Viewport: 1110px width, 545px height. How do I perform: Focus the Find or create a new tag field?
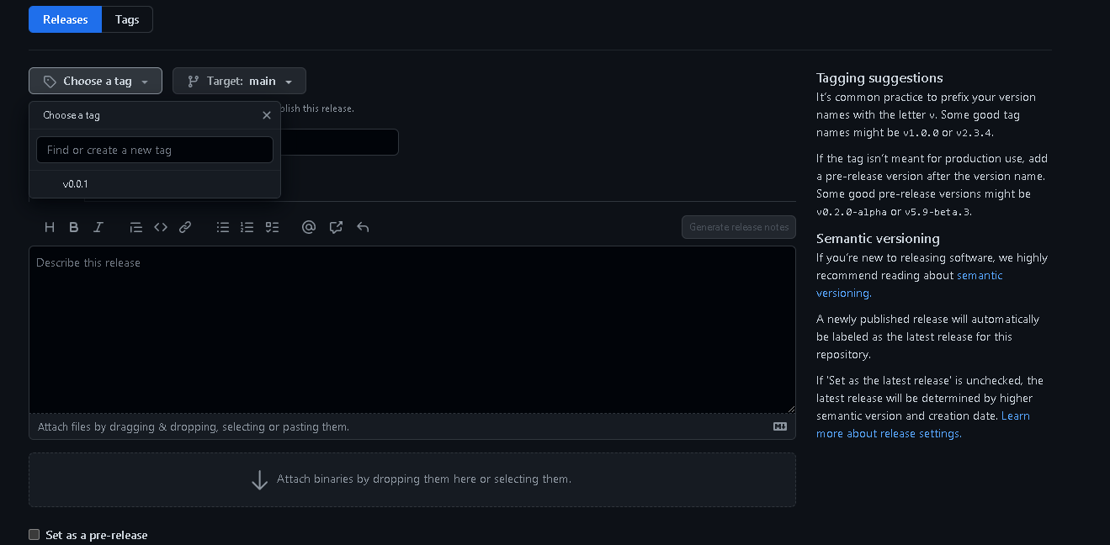[155, 150]
